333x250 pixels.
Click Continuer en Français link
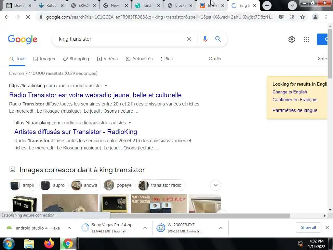(x=295, y=100)
